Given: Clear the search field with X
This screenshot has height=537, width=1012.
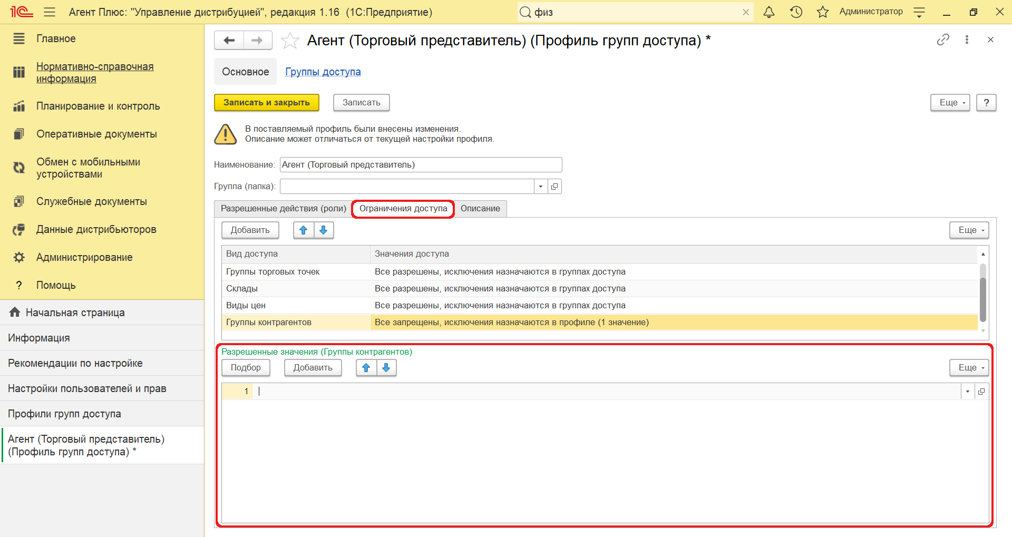Looking at the screenshot, I should [746, 12].
